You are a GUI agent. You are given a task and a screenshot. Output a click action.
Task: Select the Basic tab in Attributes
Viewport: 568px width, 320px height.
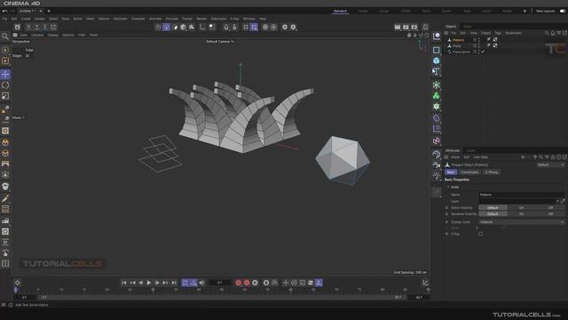[x=451, y=172]
